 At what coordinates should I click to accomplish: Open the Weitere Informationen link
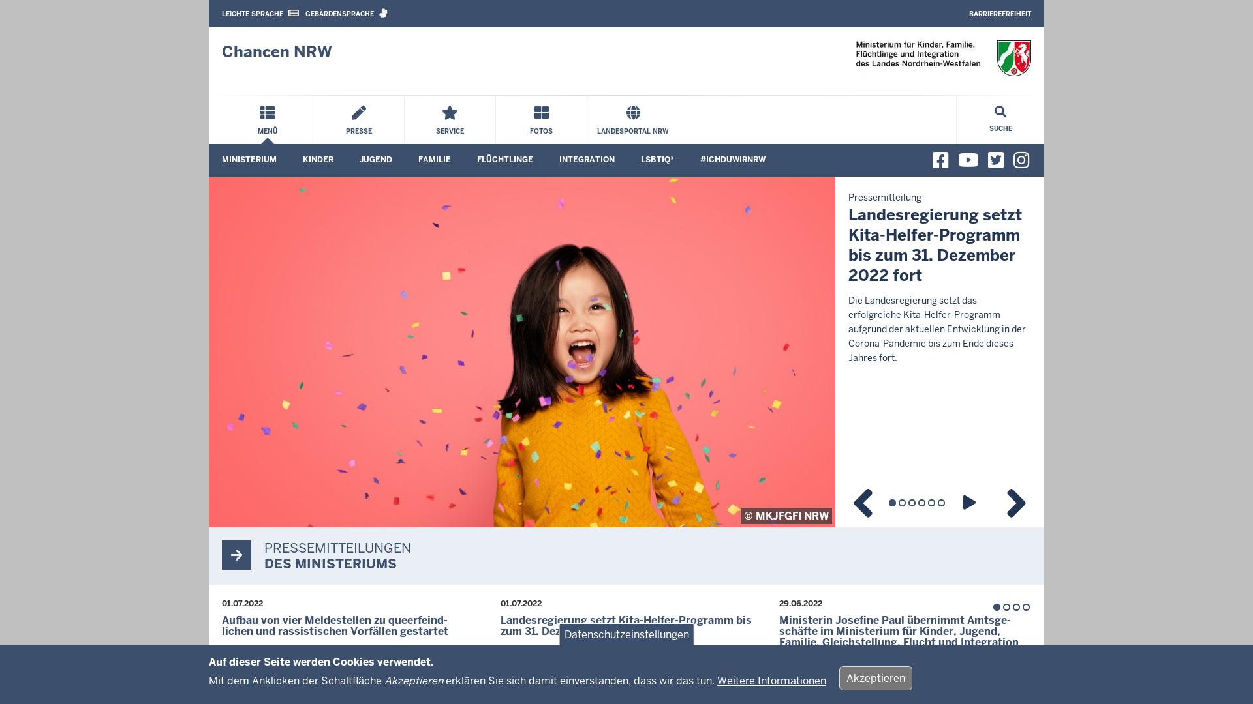click(x=771, y=681)
